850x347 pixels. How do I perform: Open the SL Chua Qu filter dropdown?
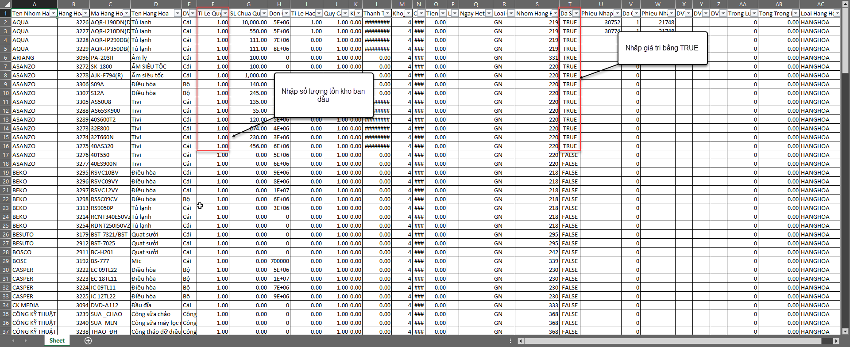point(264,13)
